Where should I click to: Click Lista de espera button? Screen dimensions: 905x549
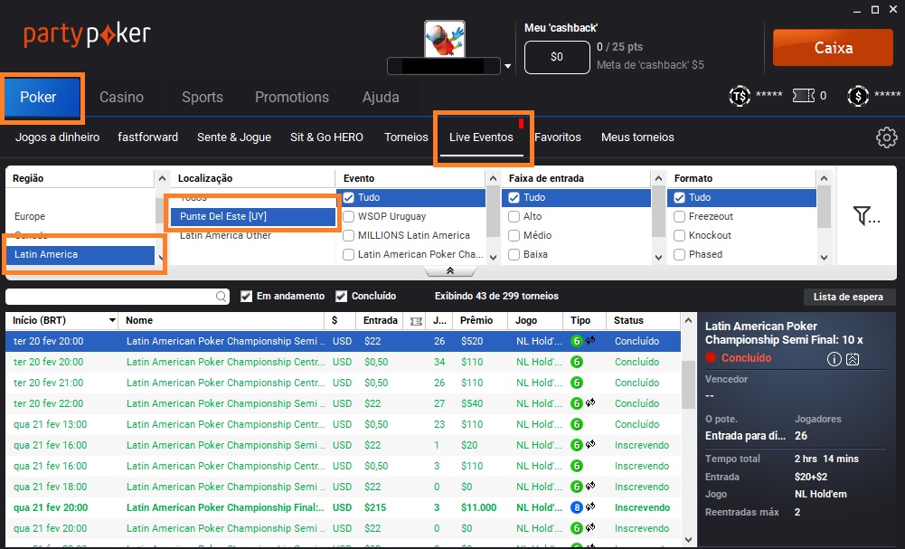(848, 297)
